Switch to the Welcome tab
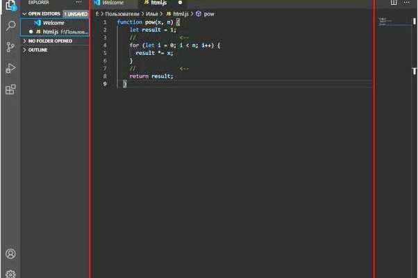The image size is (418, 278). pyautogui.click(x=110, y=3)
